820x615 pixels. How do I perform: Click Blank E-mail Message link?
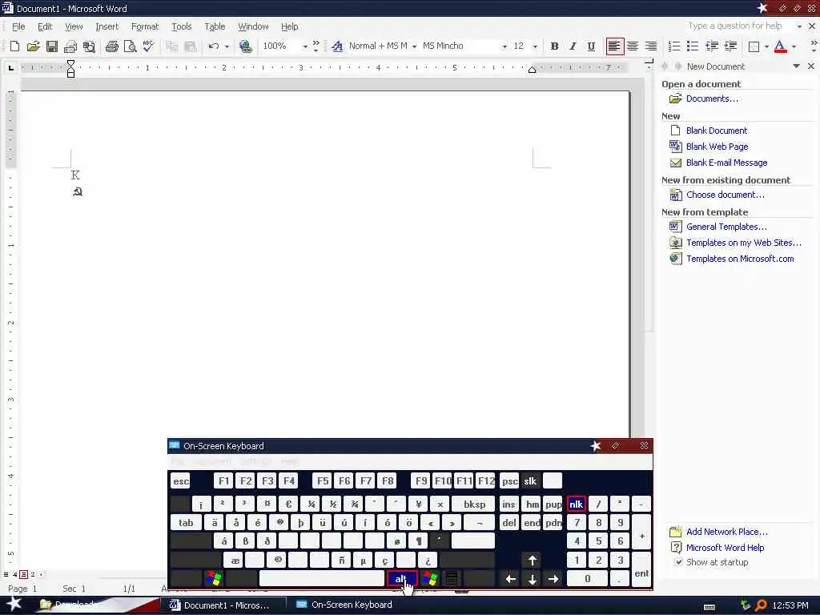726,163
